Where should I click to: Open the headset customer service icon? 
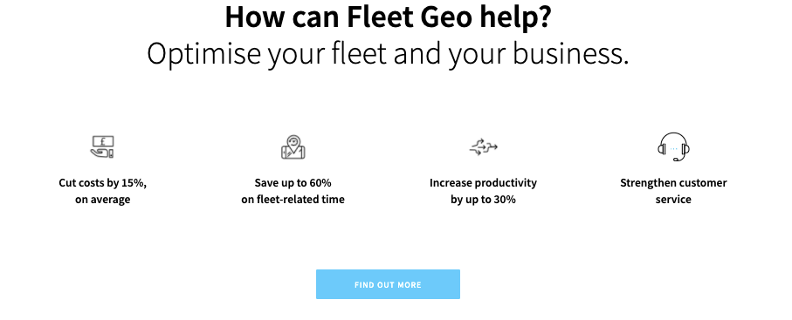pyautogui.click(x=673, y=146)
